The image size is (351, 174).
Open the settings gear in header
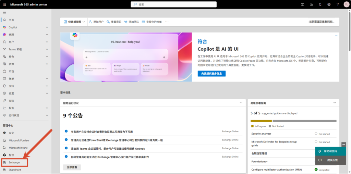pos(329,4)
